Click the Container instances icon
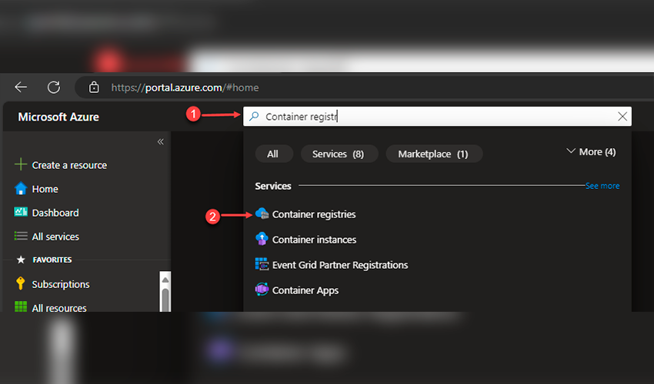 point(262,239)
